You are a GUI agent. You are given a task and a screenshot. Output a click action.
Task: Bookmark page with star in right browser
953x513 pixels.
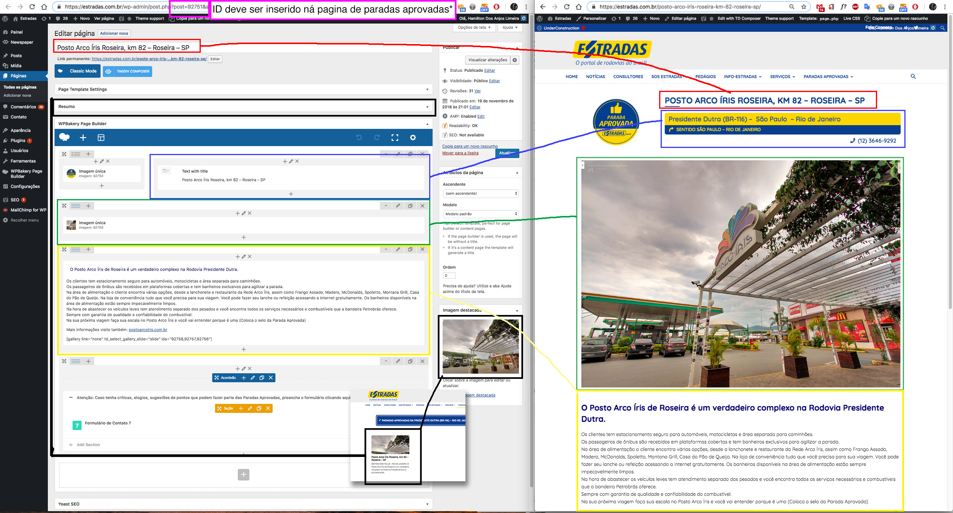pos(804,7)
